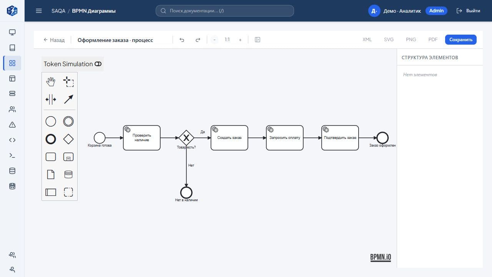Open sidebar monitor icon
492x277 pixels.
12,32
